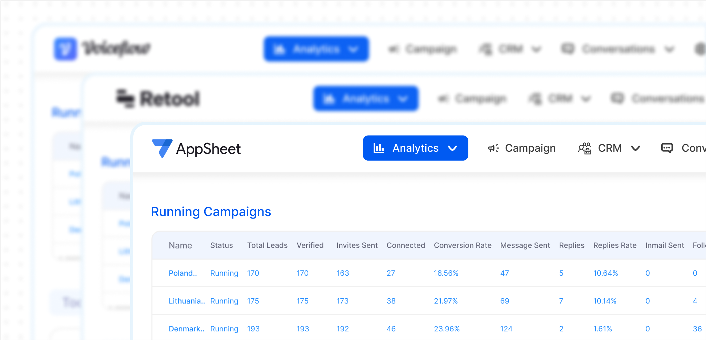Click 1.61% replies rate value

pos(603,329)
